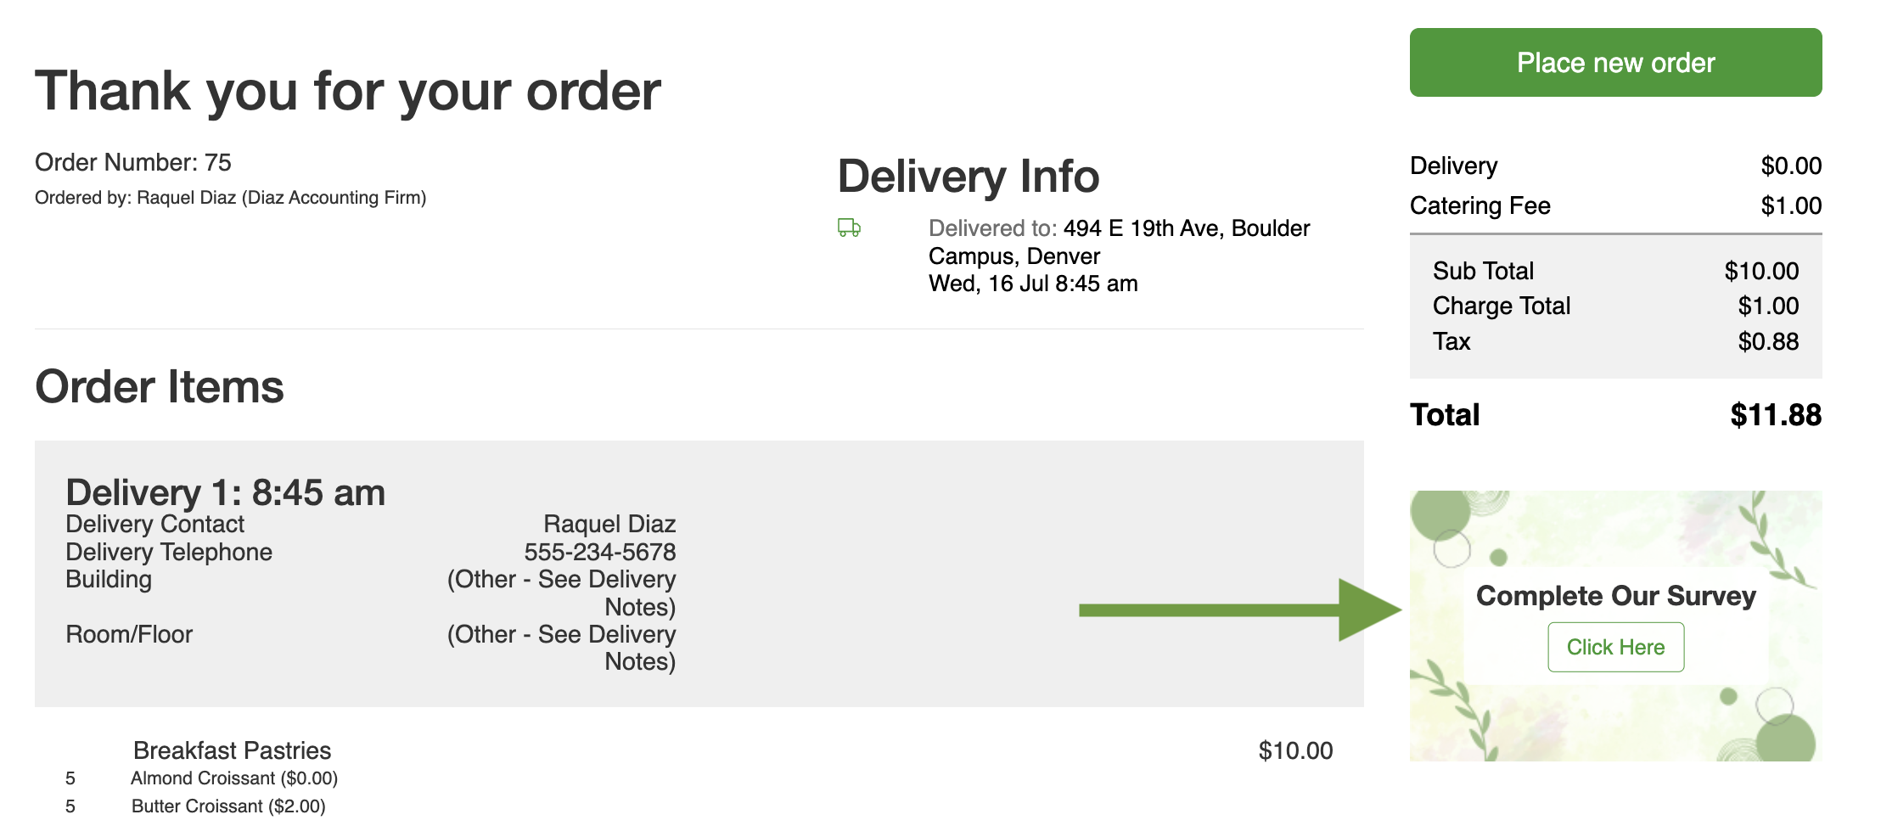This screenshot has width=1881, height=837.
Task: Click the Almond Croissant line item
Action: point(234,778)
